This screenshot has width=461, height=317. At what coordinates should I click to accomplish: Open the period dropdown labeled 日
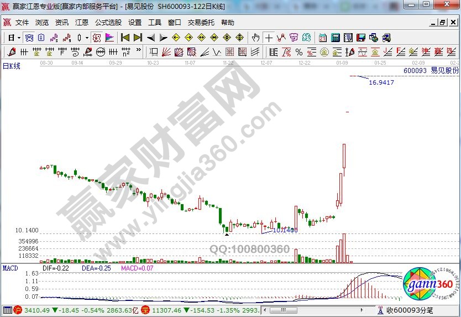tap(13, 38)
